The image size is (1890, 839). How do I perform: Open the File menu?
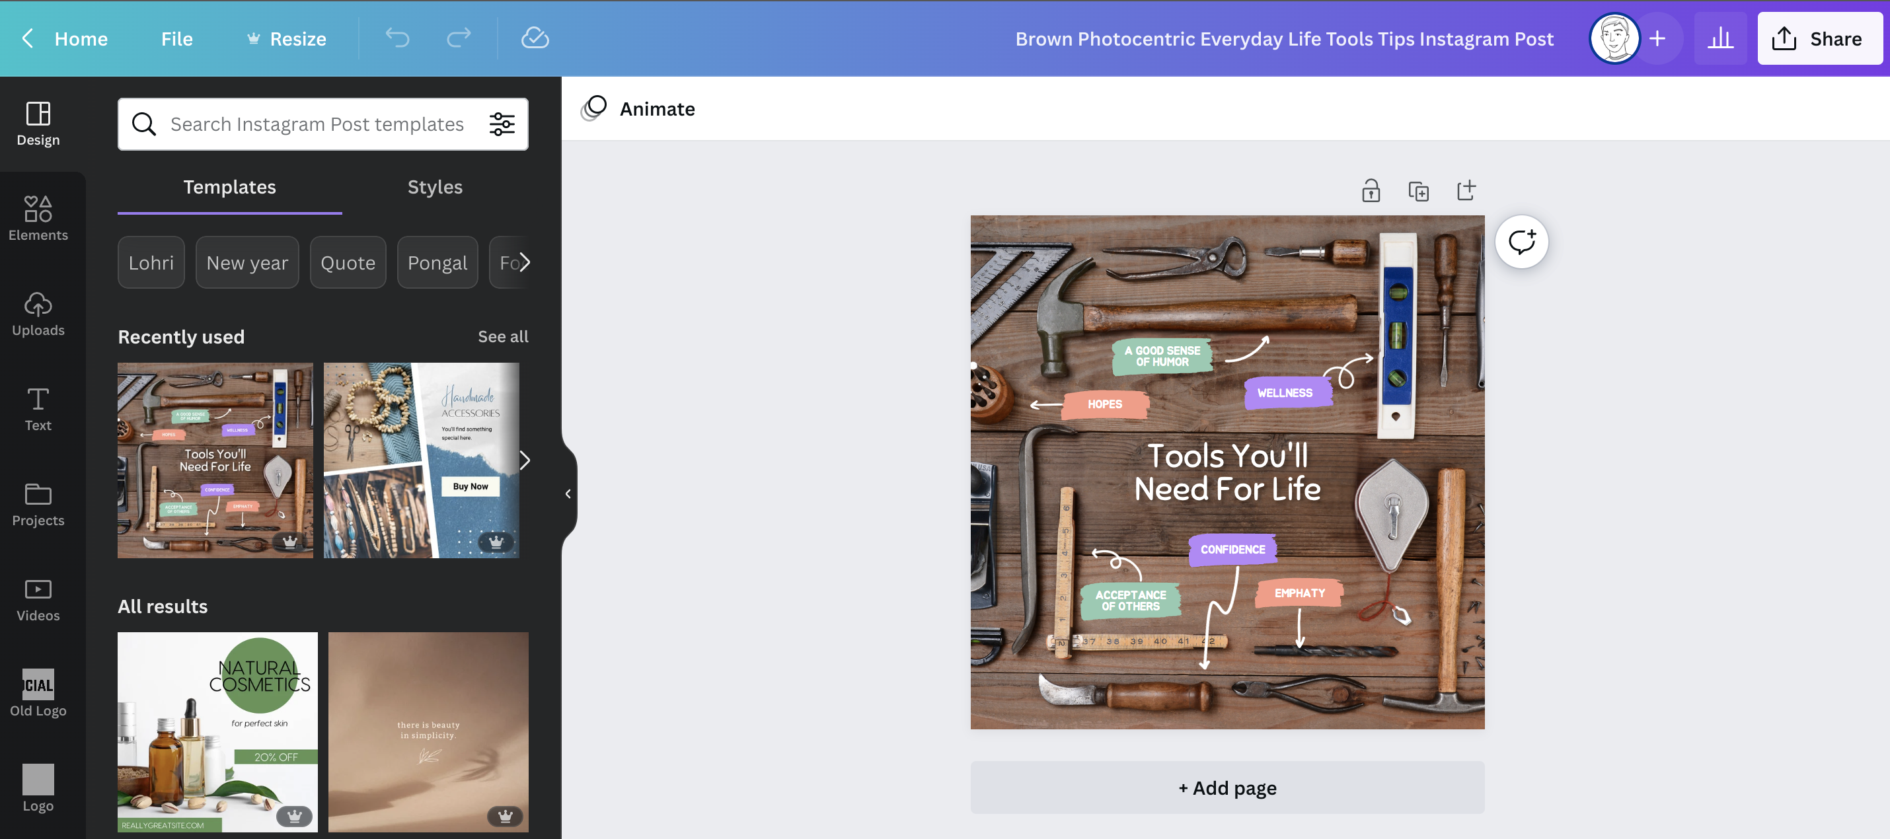point(176,38)
